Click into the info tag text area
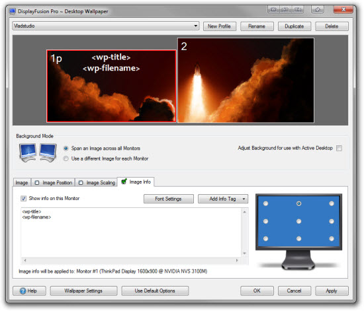Screen dimensions: 364x311 click(131, 232)
